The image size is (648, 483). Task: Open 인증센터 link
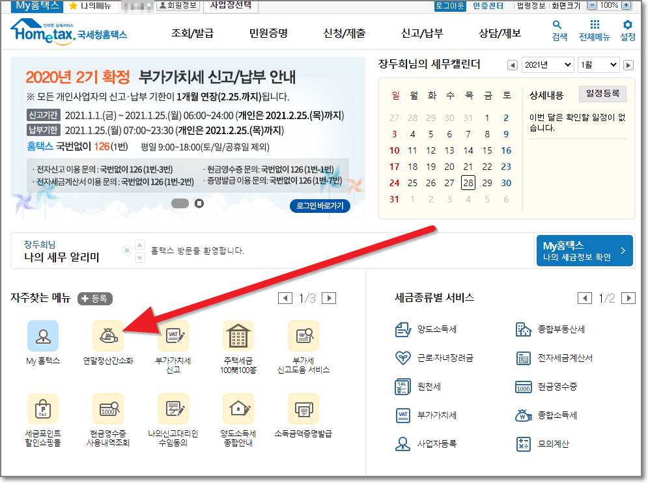488,6
